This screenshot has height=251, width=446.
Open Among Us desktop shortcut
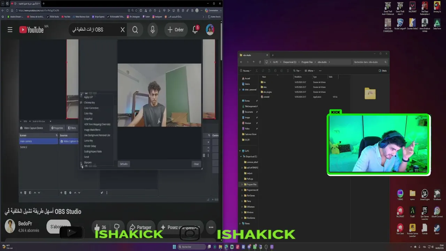click(x=437, y=8)
